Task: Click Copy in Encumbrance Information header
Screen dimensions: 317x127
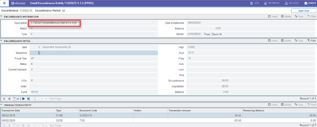Action: pos(299,17)
